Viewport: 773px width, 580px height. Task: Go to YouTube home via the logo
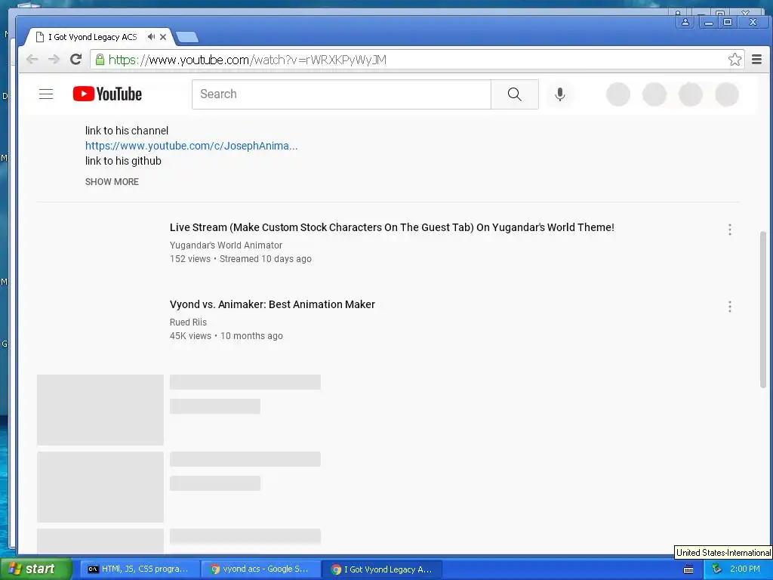[x=107, y=94]
